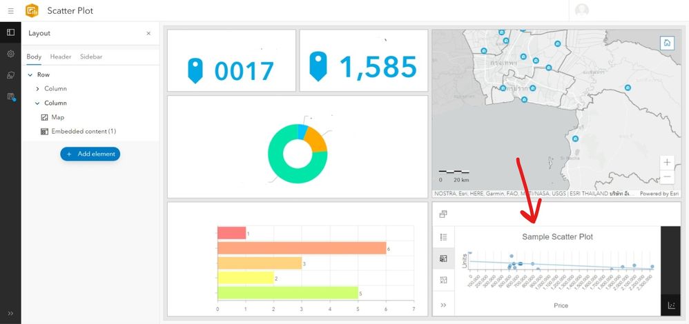Open the legend list icon beside scatter plot
The height and width of the screenshot is (324, 689).
(443, 237)
